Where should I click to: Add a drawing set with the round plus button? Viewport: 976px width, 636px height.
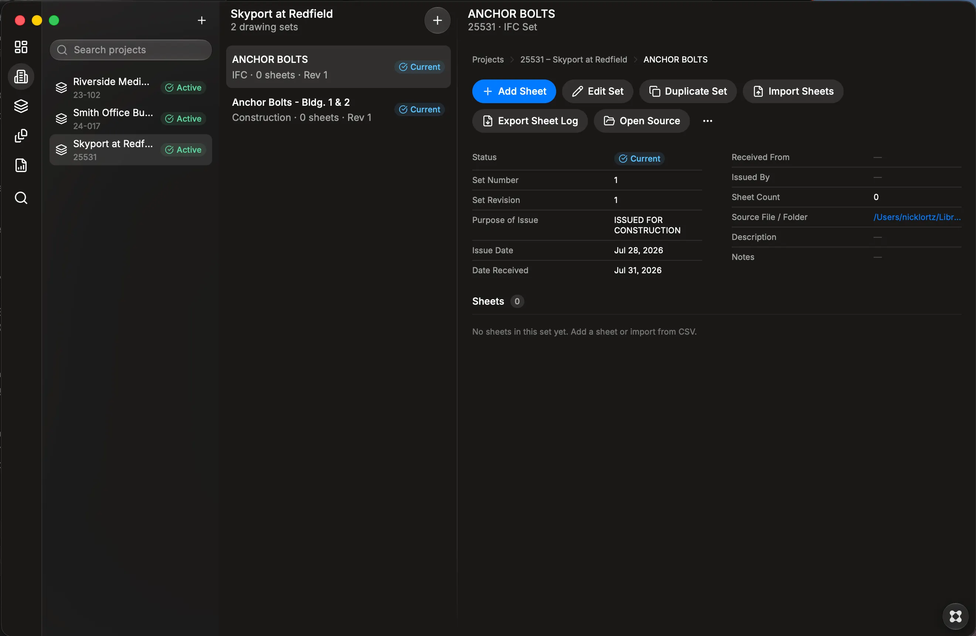[x=437, y=20]
